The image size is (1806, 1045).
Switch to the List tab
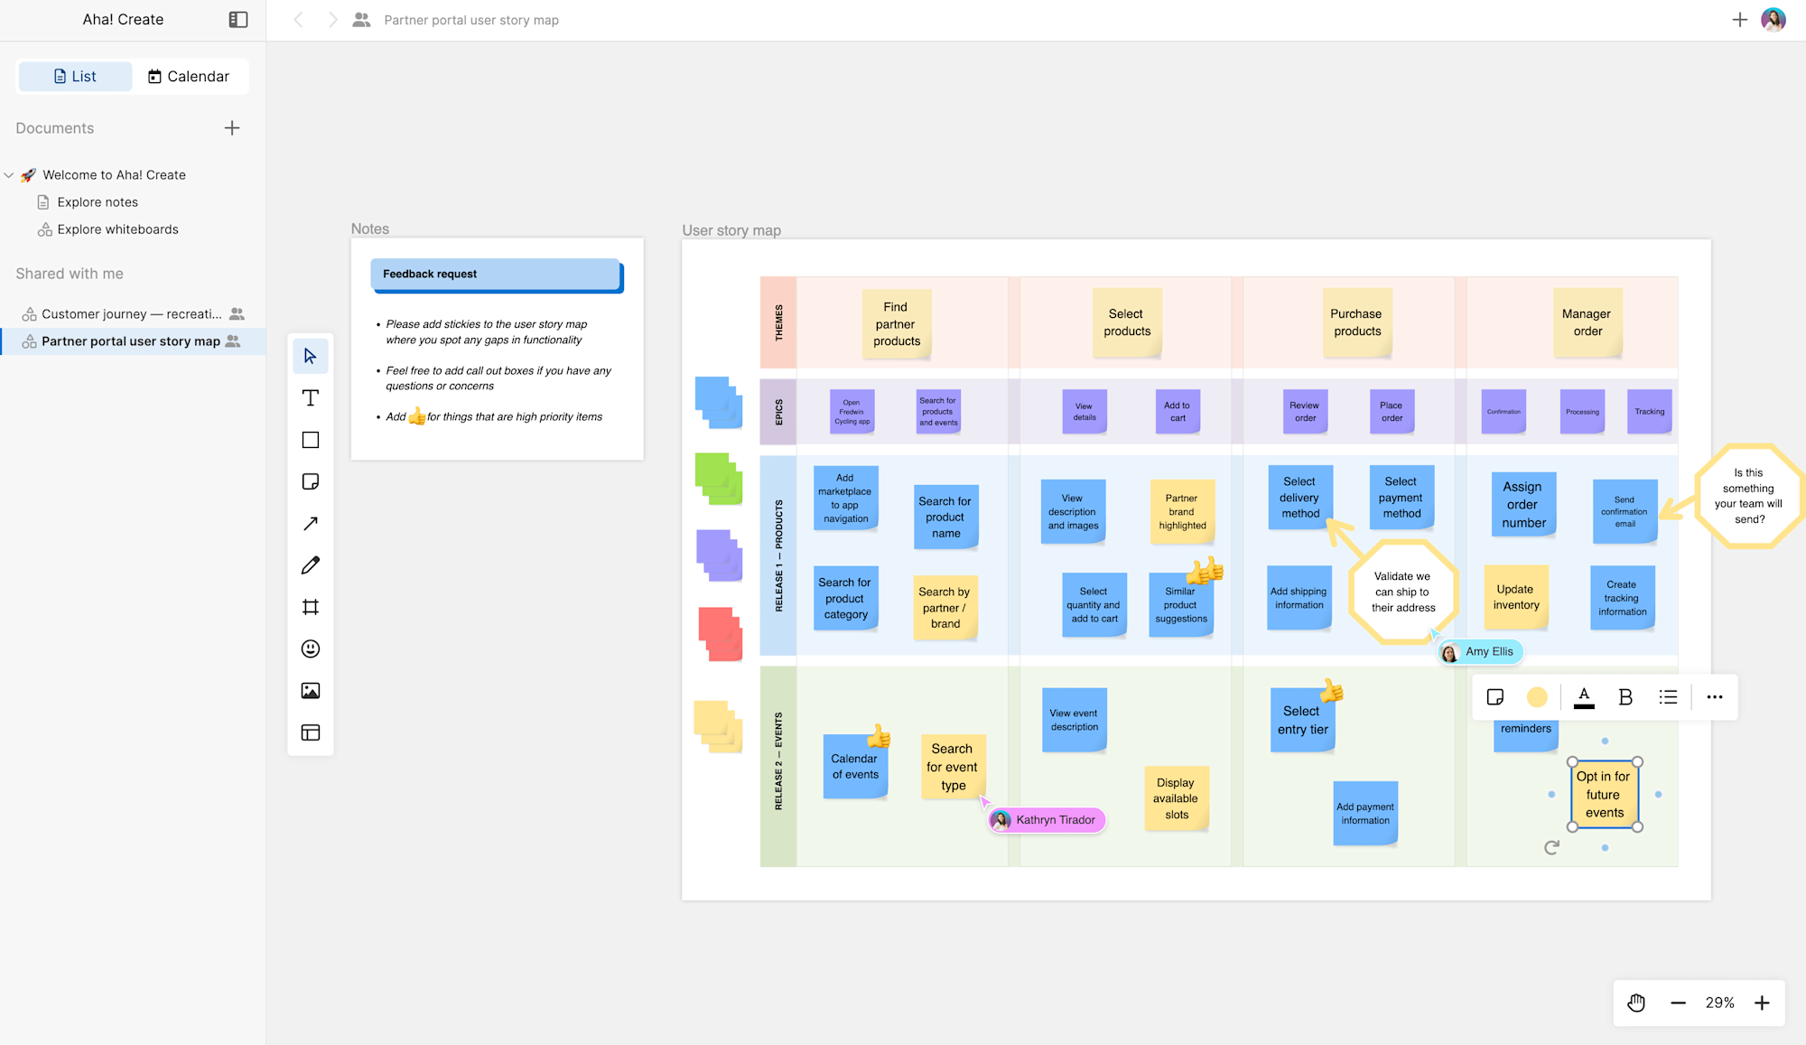(x=75, y=77)
